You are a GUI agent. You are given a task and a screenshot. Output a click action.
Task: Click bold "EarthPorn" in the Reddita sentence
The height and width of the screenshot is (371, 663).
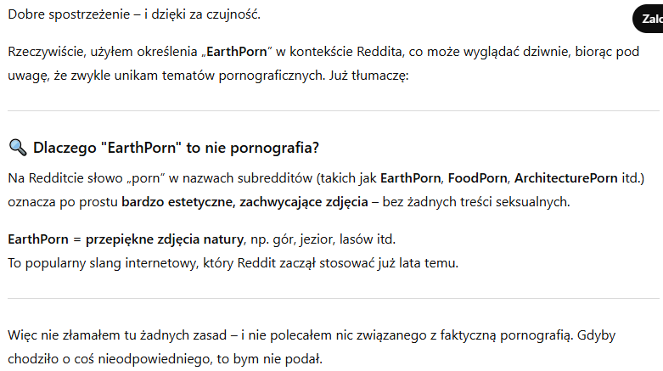point(237,52)
